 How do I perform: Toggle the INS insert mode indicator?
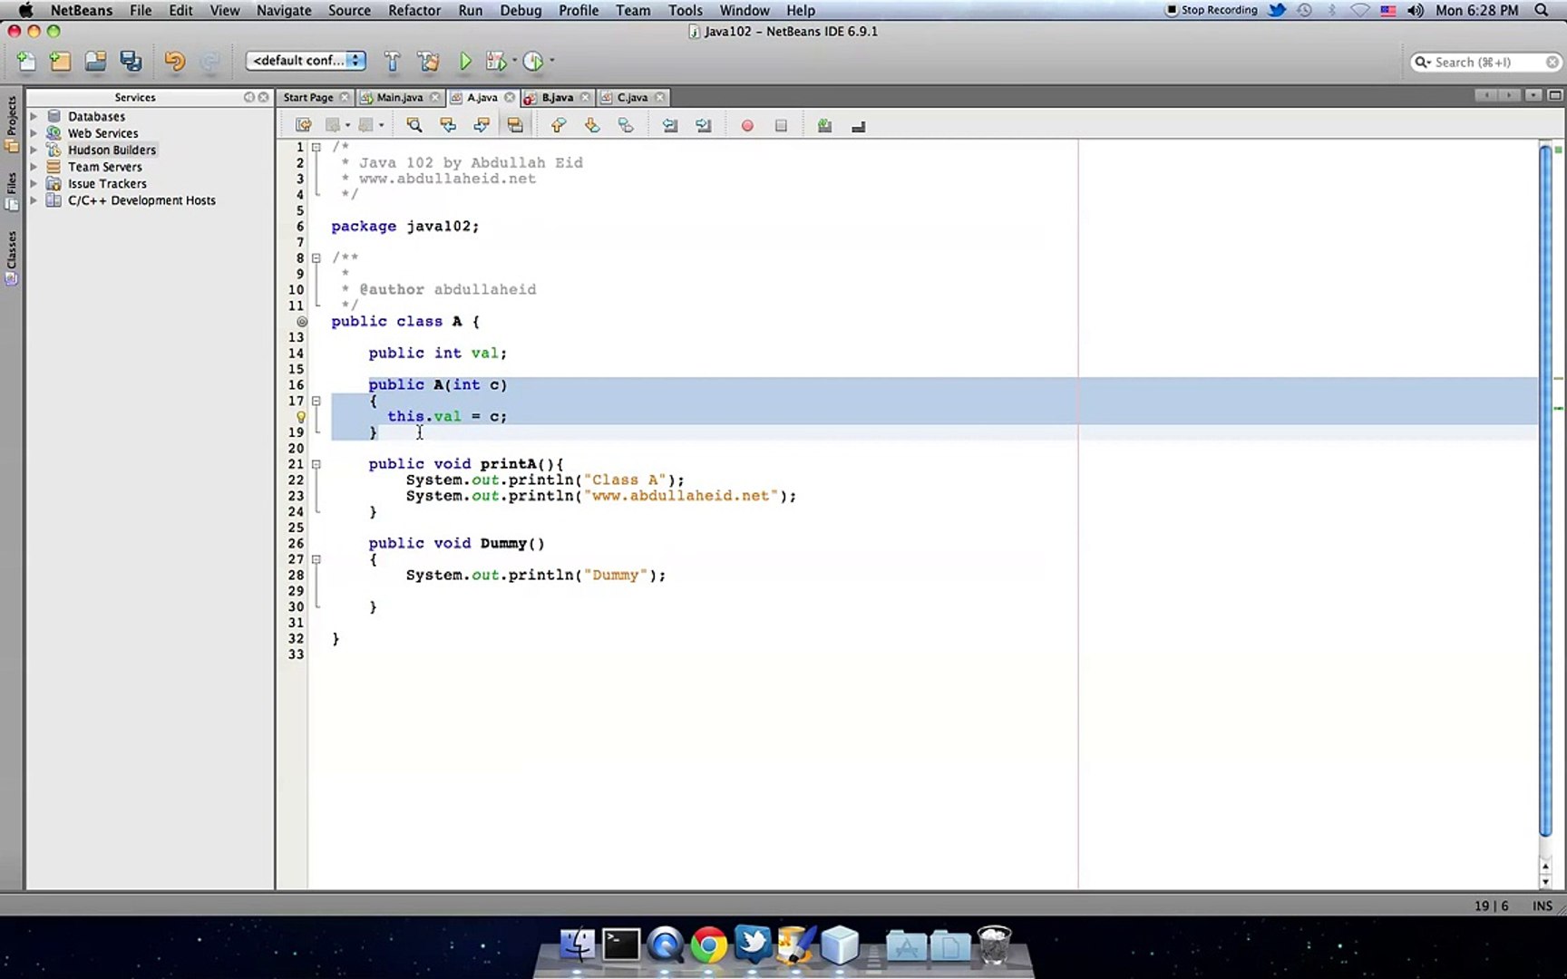(x=1543, y=906)
